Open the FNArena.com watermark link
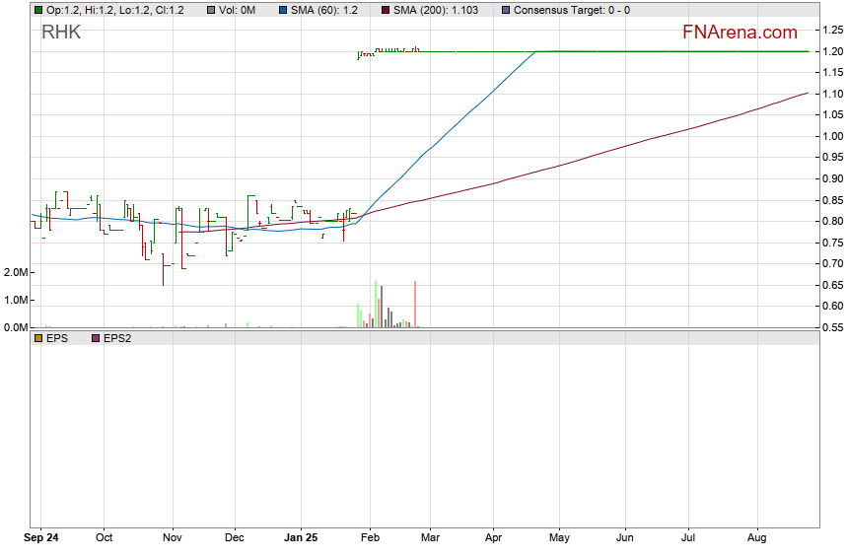The height and width of the screenshot is (558, 847). click(x=740, y=33)
